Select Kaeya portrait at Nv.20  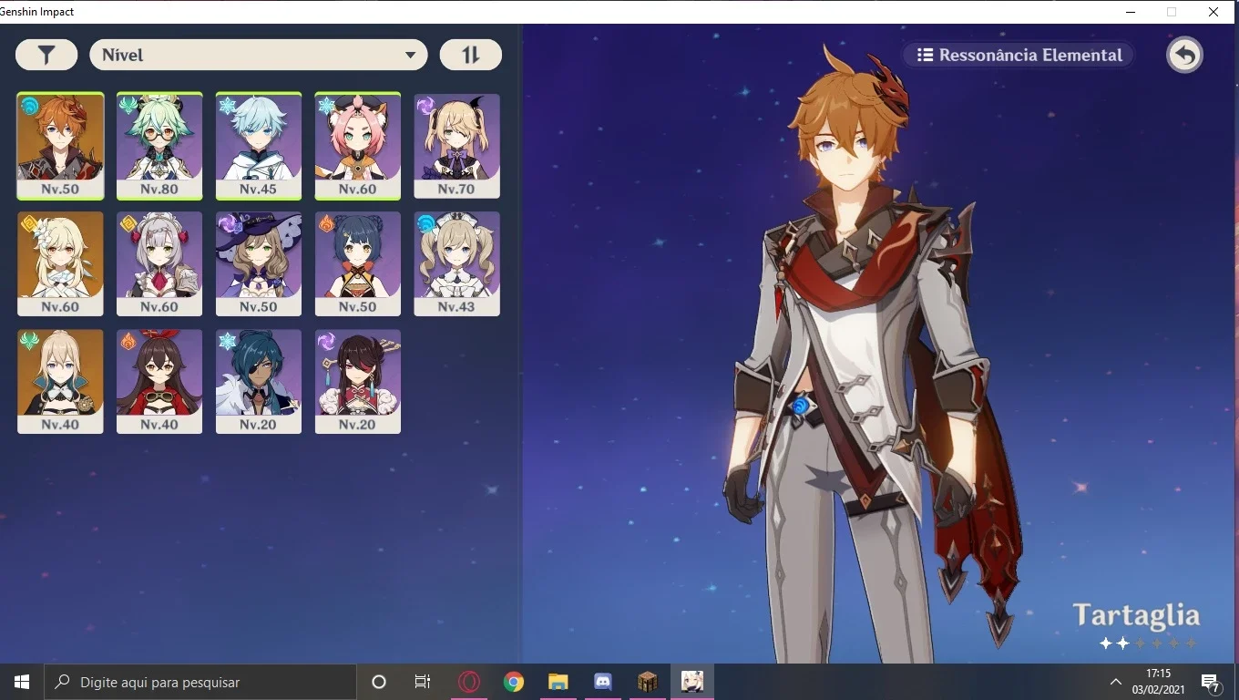pyautogui.click(x=259, y=381)
